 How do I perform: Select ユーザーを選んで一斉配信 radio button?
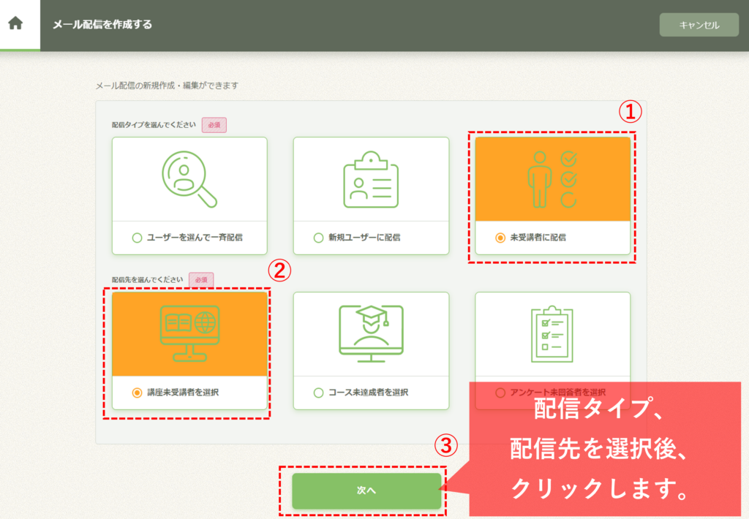click(x=137, y=238)
